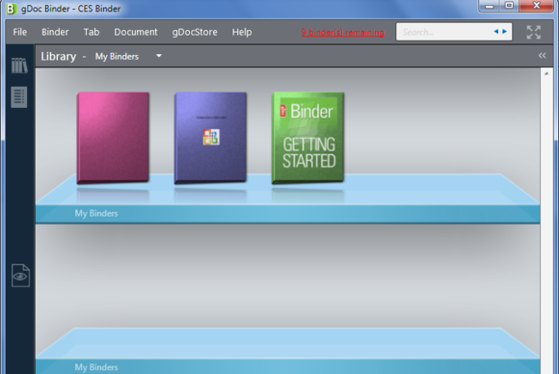Open the File menu
559x374 pixels.
pyautogui.click(x=20, y=32)
